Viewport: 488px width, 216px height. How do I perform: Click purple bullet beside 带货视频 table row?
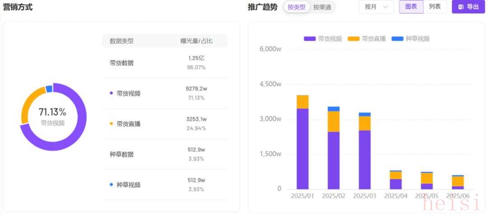click(x=111, y=93)
